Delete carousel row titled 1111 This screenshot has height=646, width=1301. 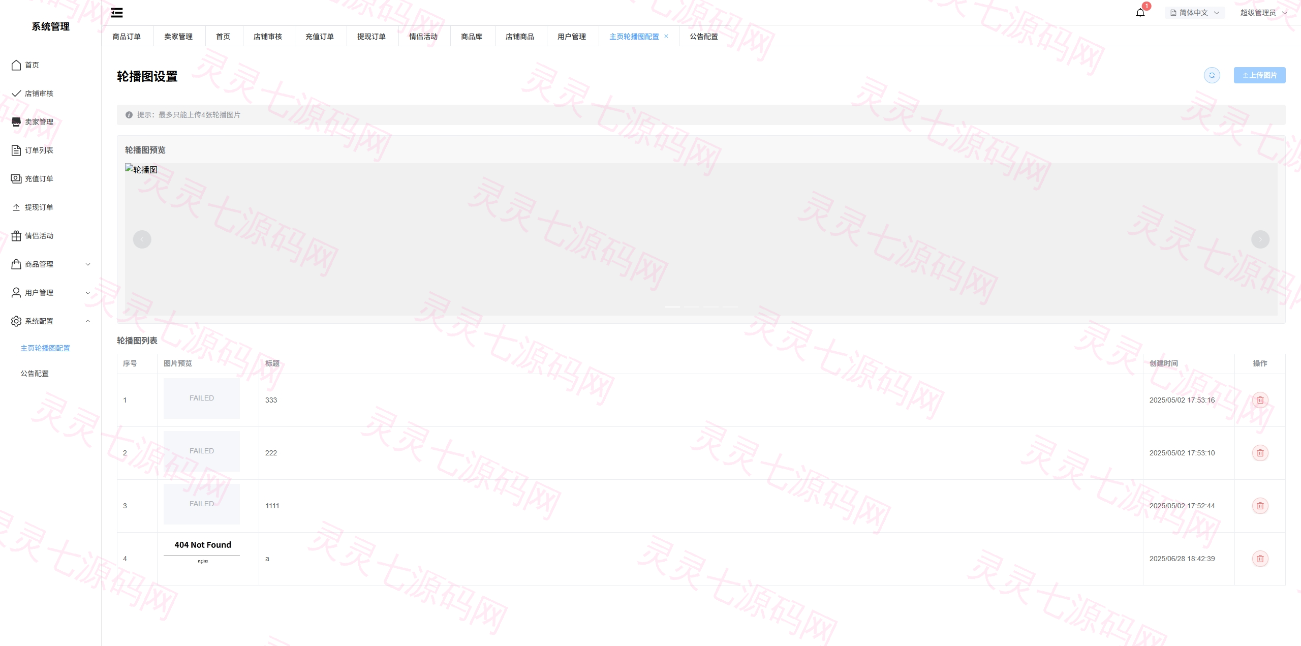click(x=1260, y=506)
